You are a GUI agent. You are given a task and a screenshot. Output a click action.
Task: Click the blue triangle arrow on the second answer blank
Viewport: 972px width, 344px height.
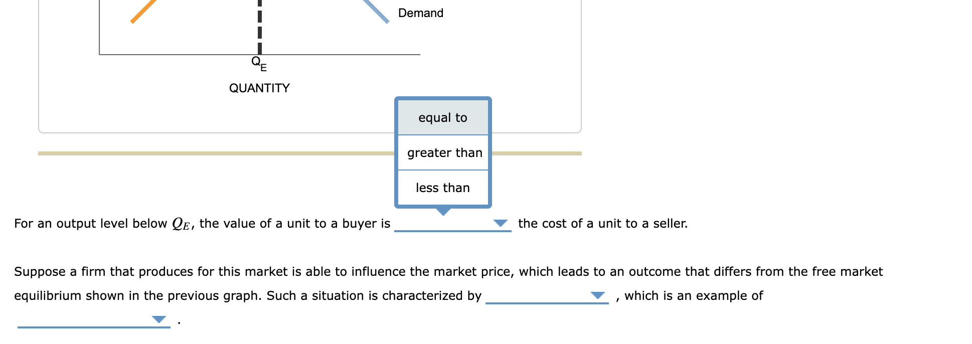598,296
